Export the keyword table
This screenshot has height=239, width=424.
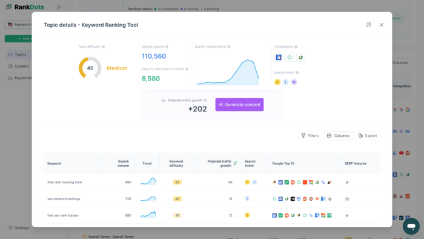[368, 136]
